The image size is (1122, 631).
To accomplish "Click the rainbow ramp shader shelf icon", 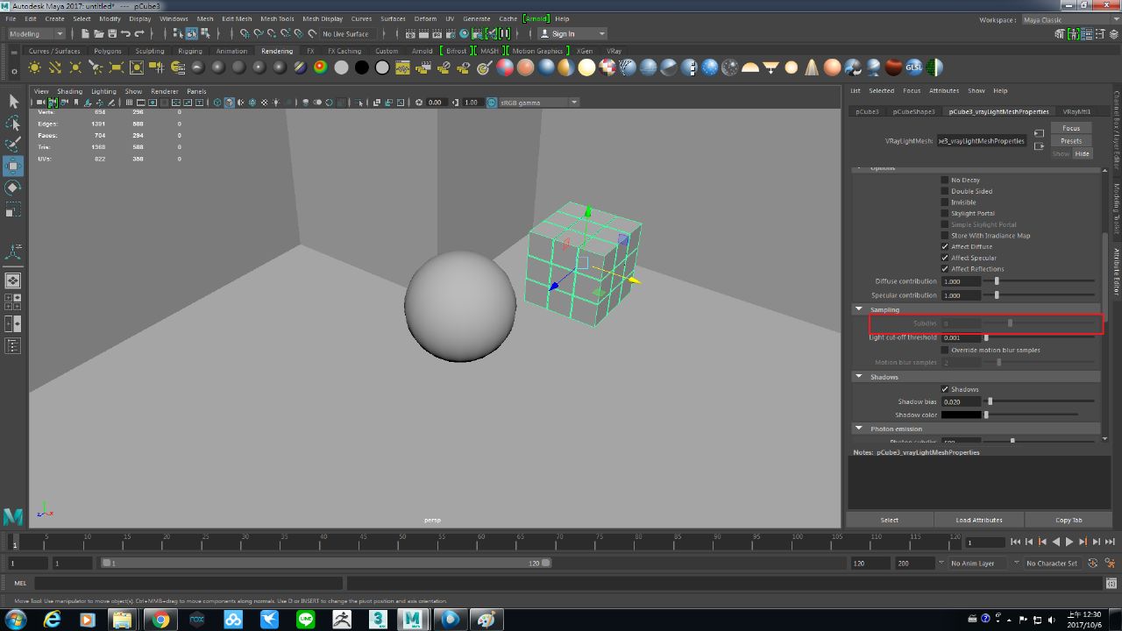I will [320, 67].
